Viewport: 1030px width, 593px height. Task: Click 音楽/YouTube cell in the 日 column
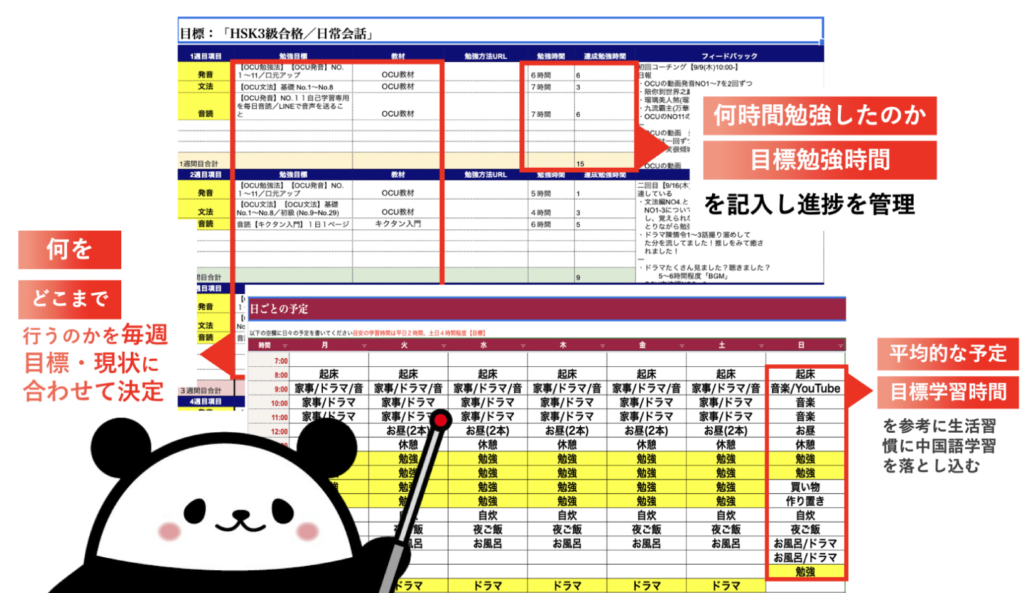[805, 389]
